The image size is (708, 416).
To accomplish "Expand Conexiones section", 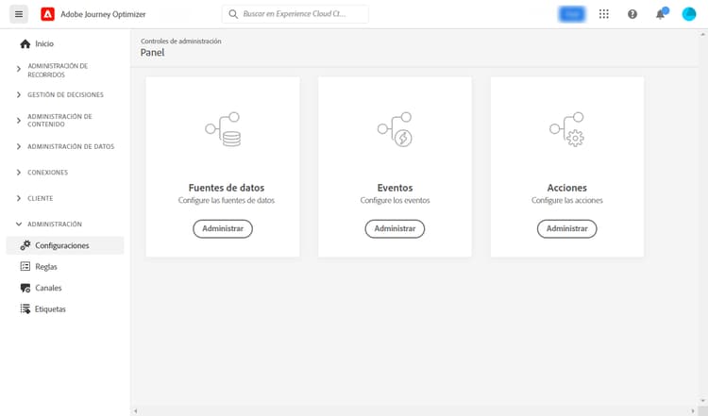I will pos(19,173).
